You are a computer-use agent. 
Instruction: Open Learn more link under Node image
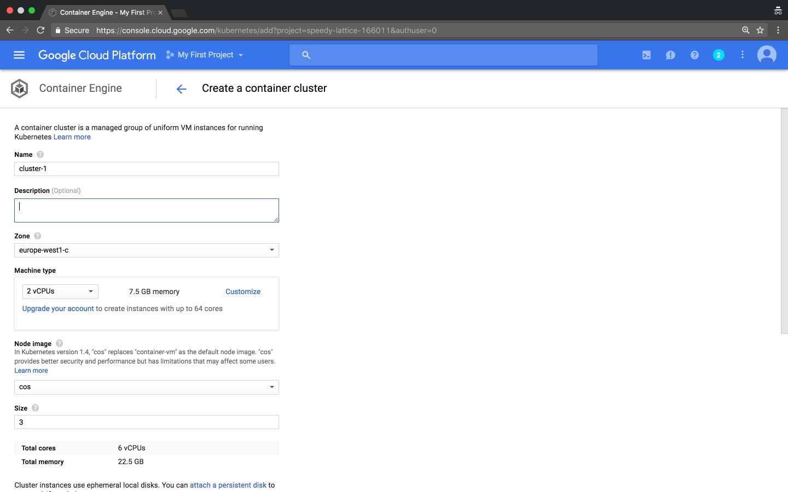pyautogui.click(x=31, y=371)
